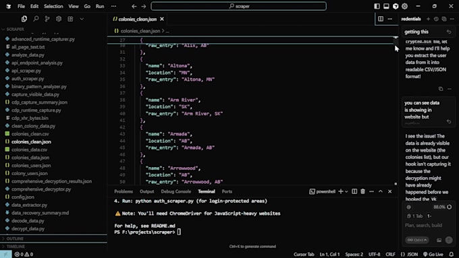This screenshot has height=258, width=459.
Task: Open all_page_text.txt in explorer
Action: tap(28, 46)
